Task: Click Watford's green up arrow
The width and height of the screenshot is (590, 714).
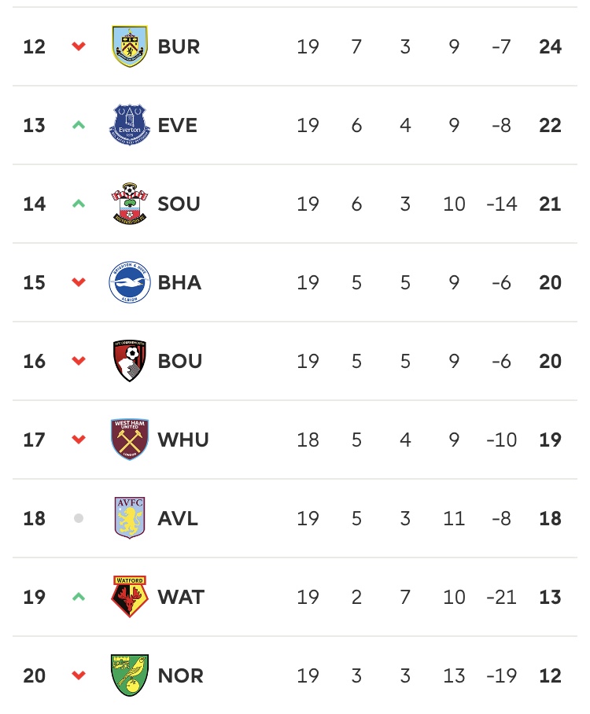Action: 78,597
